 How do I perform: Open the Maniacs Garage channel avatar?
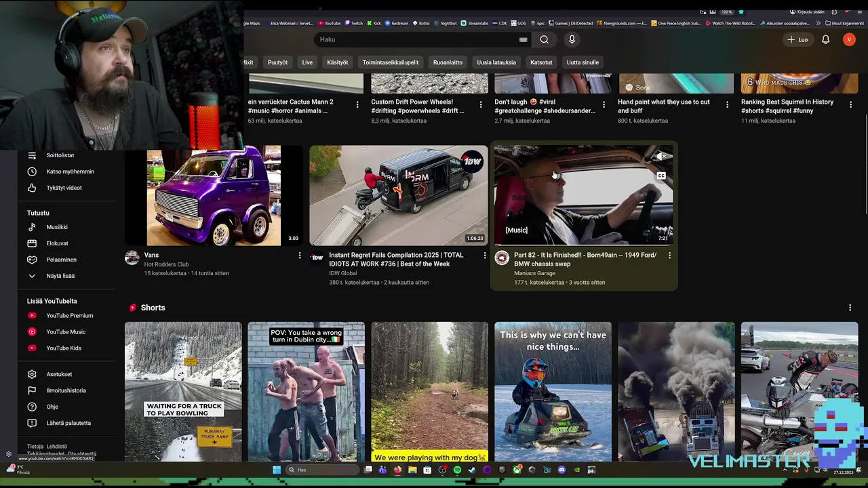coord(502,258)
